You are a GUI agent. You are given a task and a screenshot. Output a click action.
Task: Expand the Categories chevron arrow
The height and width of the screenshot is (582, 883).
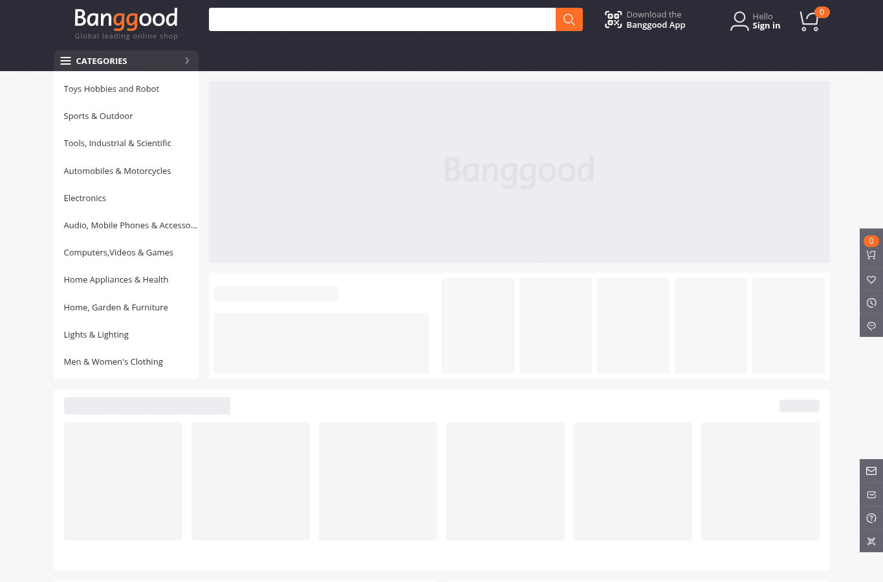187,61
